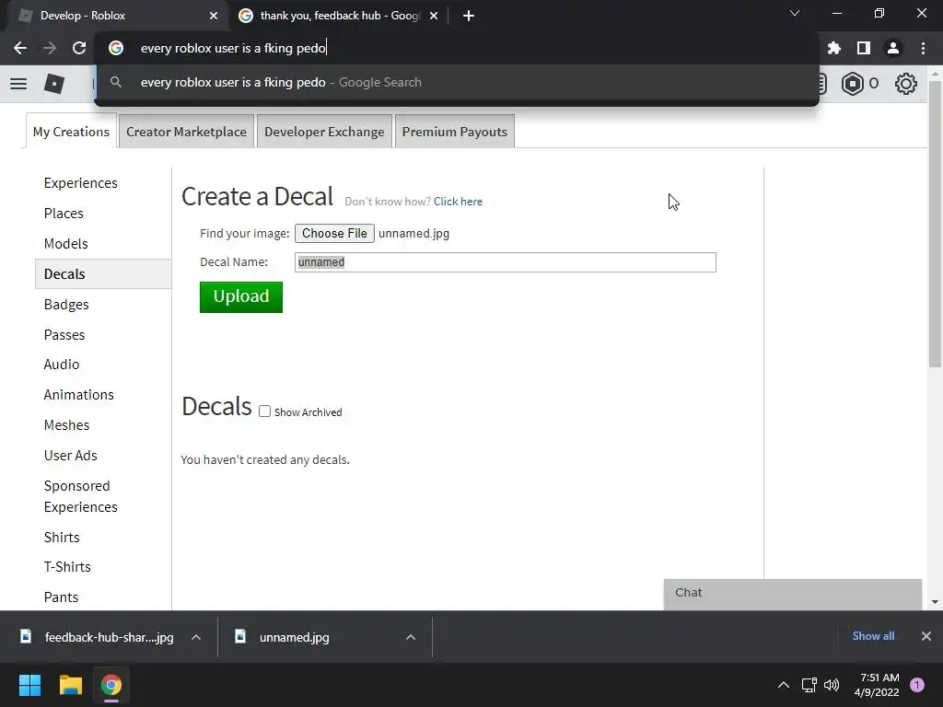Close the feedback hub Google tab
The height and width of the screenshot is (707, 943).
(434, 17)
